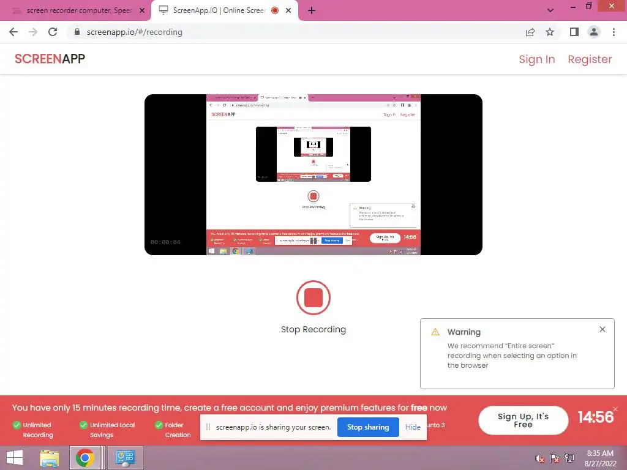
Task: Open the Control Panel taskbar icon
Action: pos(125,458)
